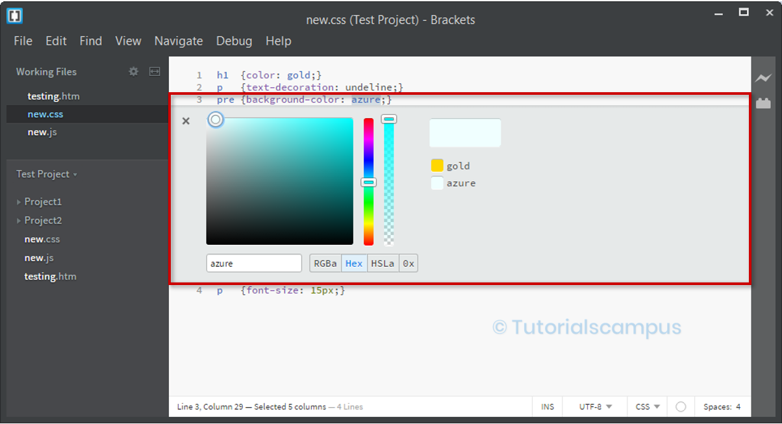Screen dimensions: 782x424
Task: Open the Find menu
Action: 91,41
